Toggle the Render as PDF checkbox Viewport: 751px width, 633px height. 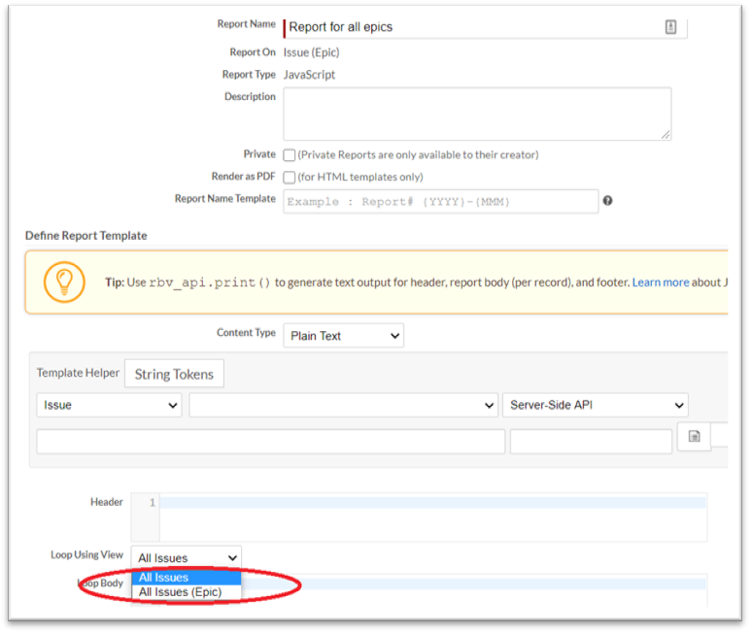point(290,178)
